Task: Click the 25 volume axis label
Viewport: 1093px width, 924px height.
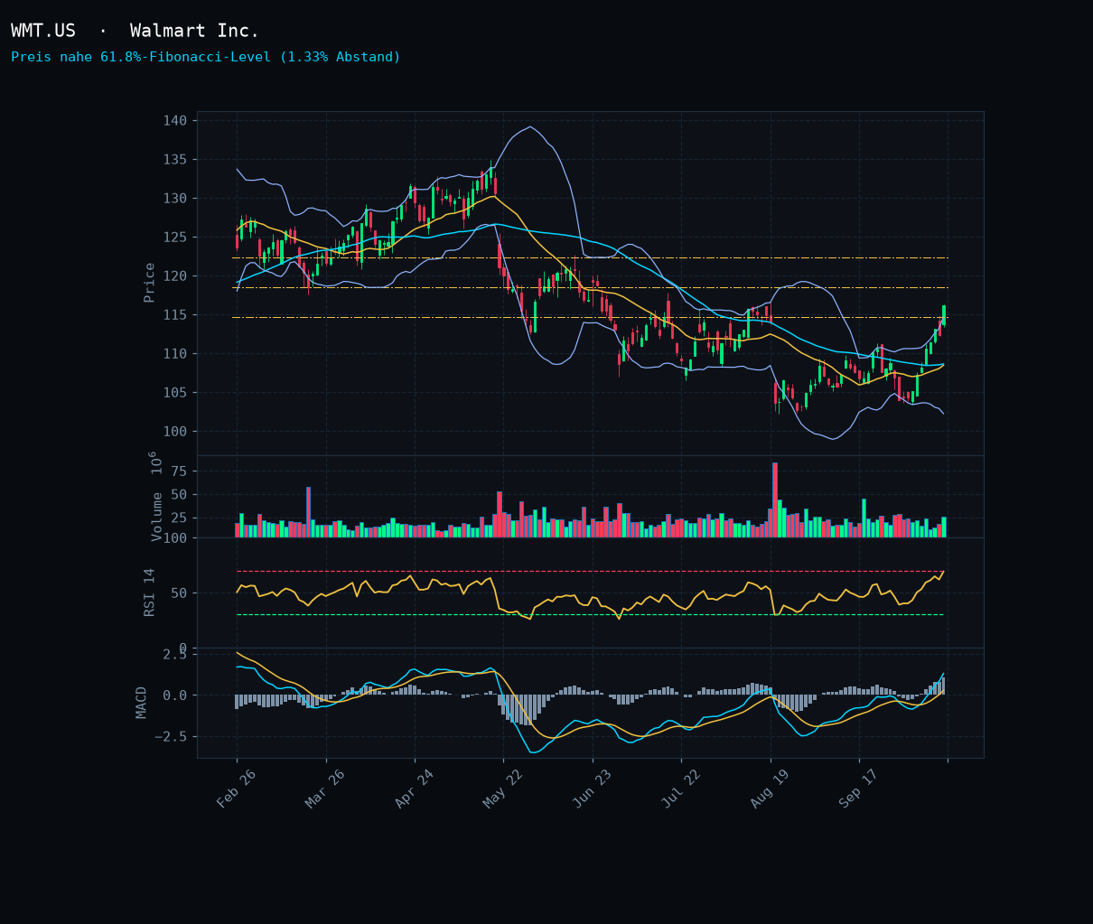Action: point(179,518)
